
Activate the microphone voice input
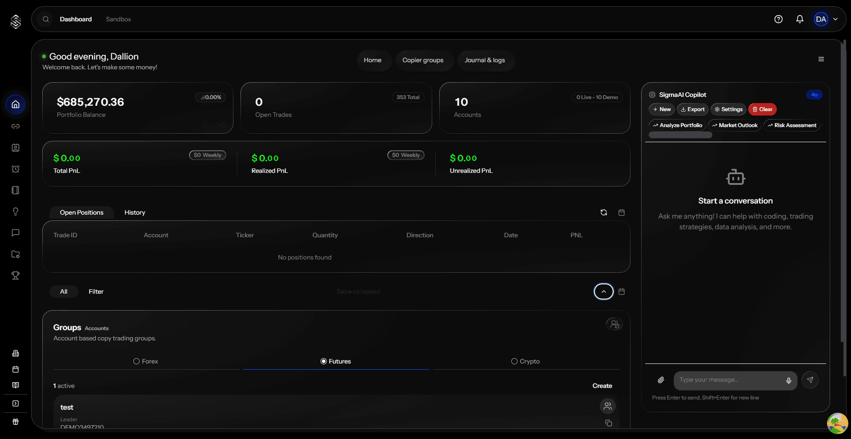(x=789, y=380)
